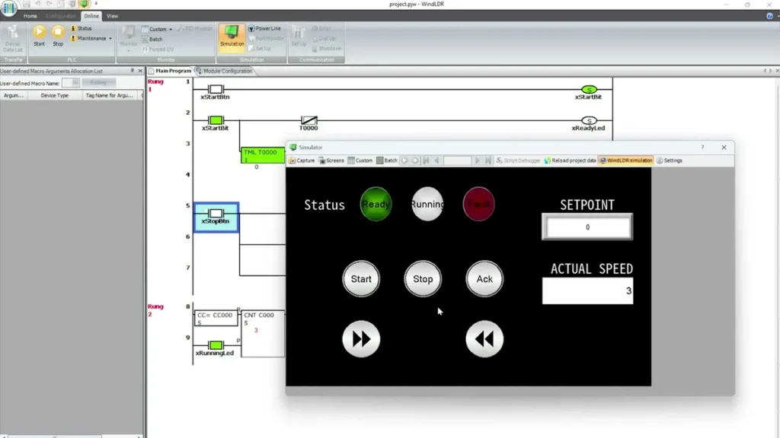Click Custom in Simulator toolbar
Screen dimensions: 780x438
tap(360, 160)
